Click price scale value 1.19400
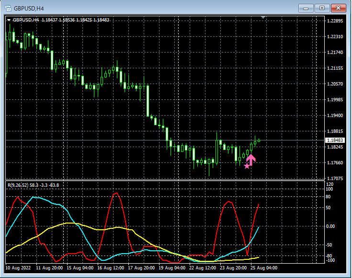This screenshot has width=352, height=278. [x=335, y=116]
